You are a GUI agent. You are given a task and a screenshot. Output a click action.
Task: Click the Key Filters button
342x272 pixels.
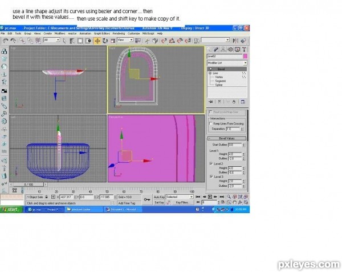pos(182,202)
